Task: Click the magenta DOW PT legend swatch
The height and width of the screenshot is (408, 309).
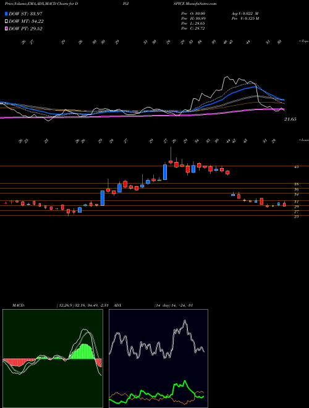Action: tap(6, 28)
